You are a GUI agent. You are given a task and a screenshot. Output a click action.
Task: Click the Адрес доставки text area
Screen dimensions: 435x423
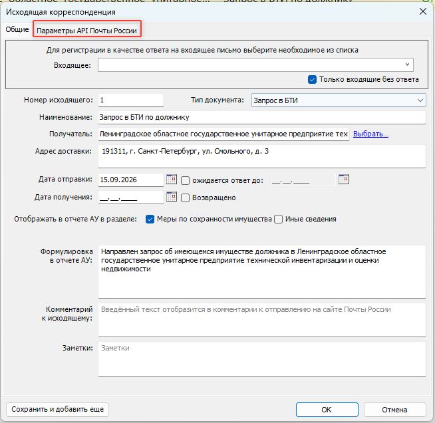tap(261, 156)
